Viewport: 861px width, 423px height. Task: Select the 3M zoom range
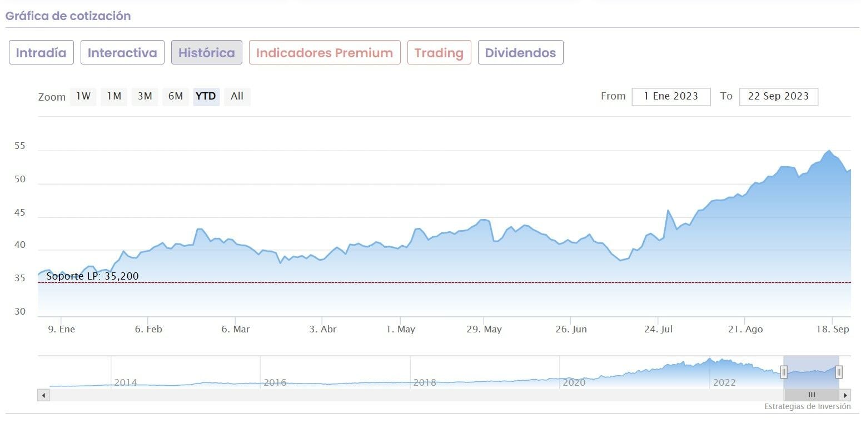145,96
